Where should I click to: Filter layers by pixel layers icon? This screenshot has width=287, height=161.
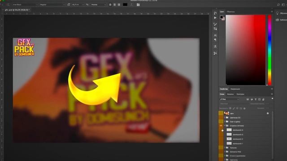coord(248,99)
